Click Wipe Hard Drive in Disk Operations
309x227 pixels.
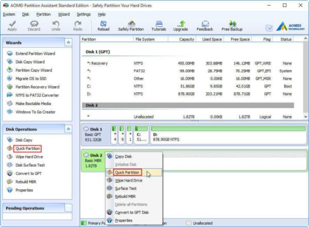coord(29,157)
